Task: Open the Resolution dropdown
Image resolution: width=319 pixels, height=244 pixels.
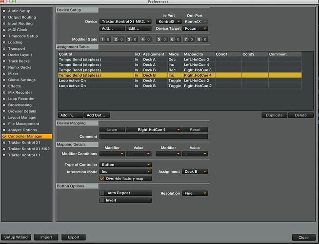Action: tap(195, 193)
